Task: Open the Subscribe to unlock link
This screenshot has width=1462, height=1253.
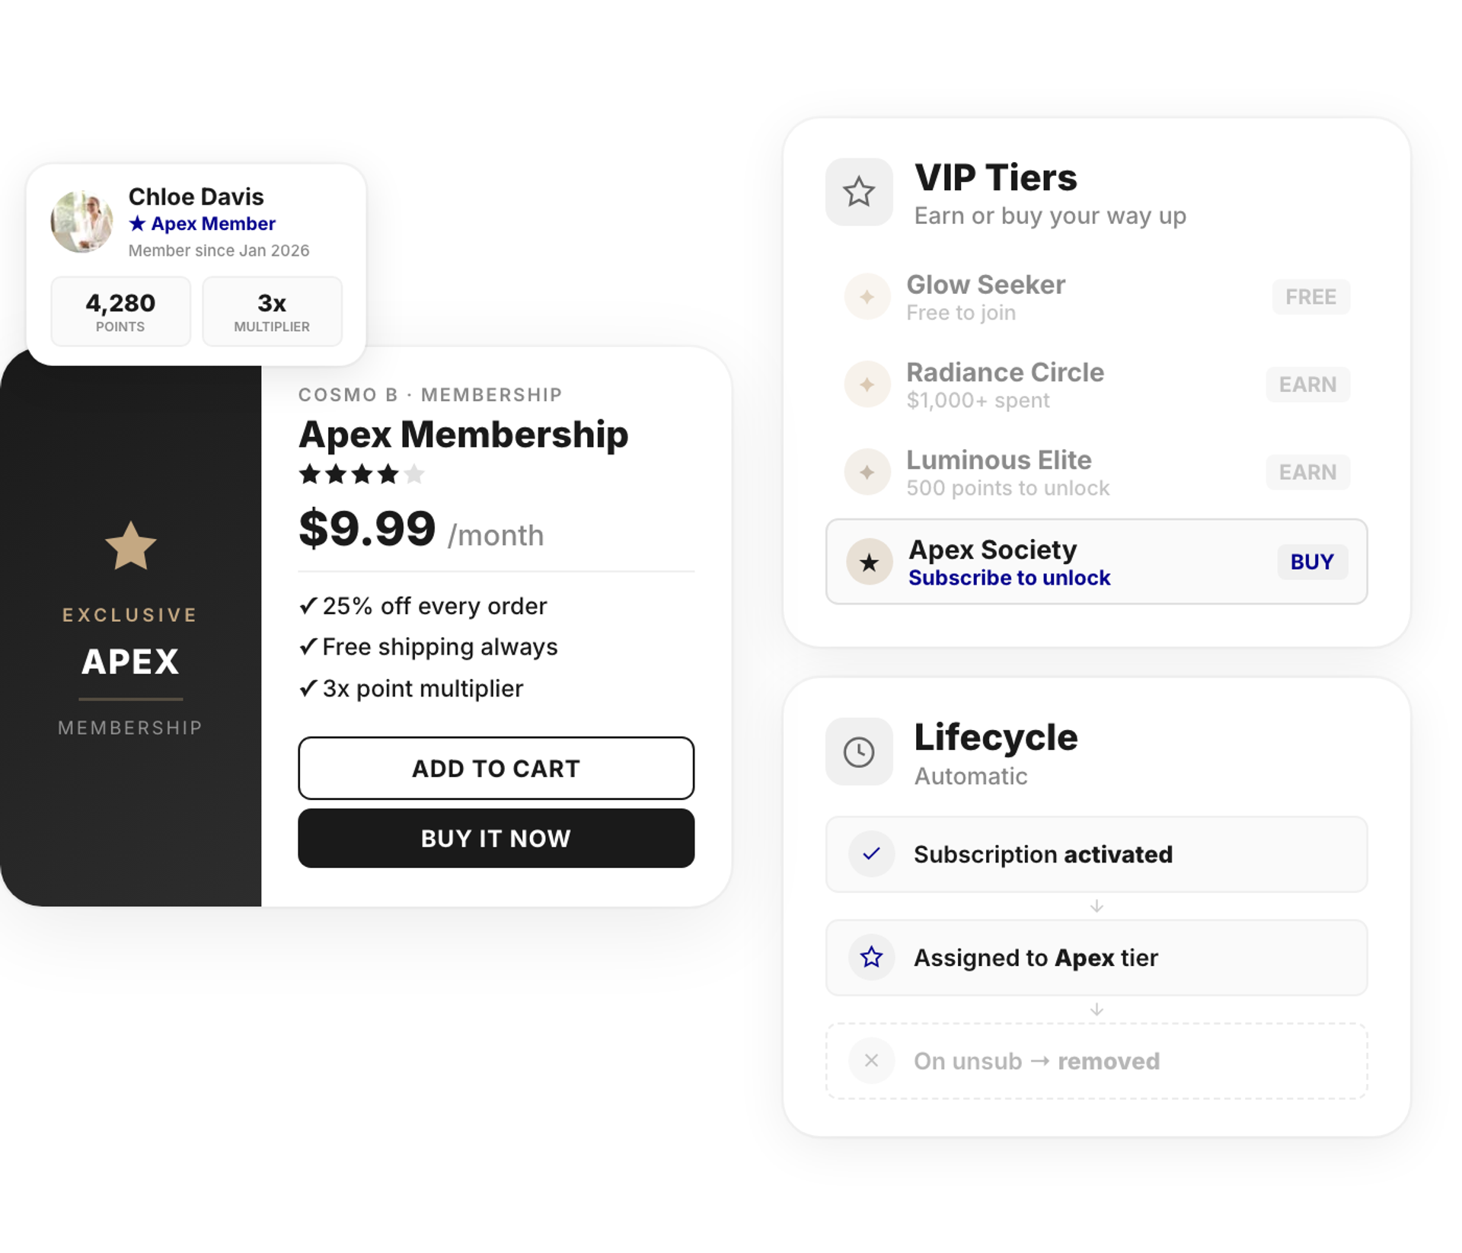Action: point(1009,577)
